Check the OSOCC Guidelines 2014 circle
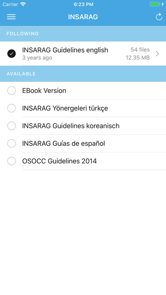The image size is (166, 295). (x=11, y=161)
